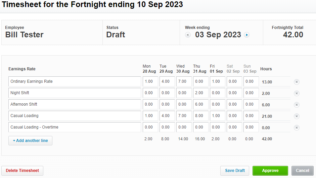This screenshot has height=178, width=316.
Task: Remove the Ordinary Earnings Rate line
Action: click(297, 82)
